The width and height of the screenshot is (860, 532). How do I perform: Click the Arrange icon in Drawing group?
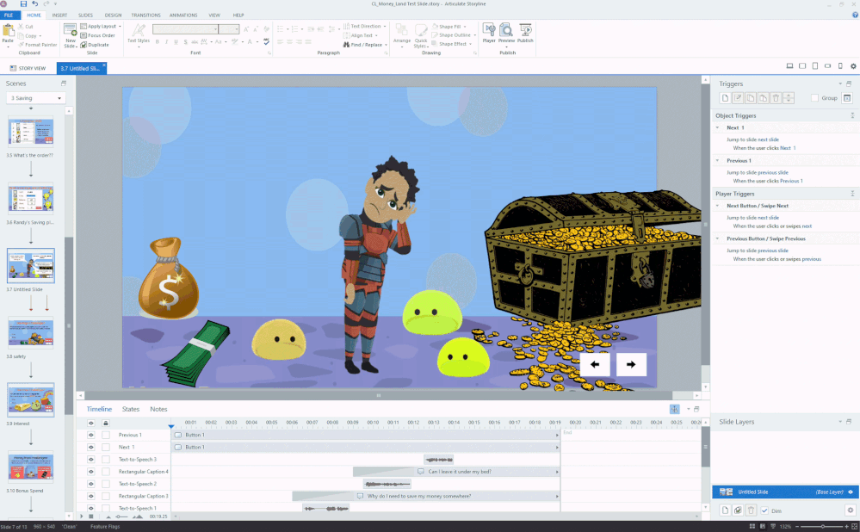(x=401, y=33)
